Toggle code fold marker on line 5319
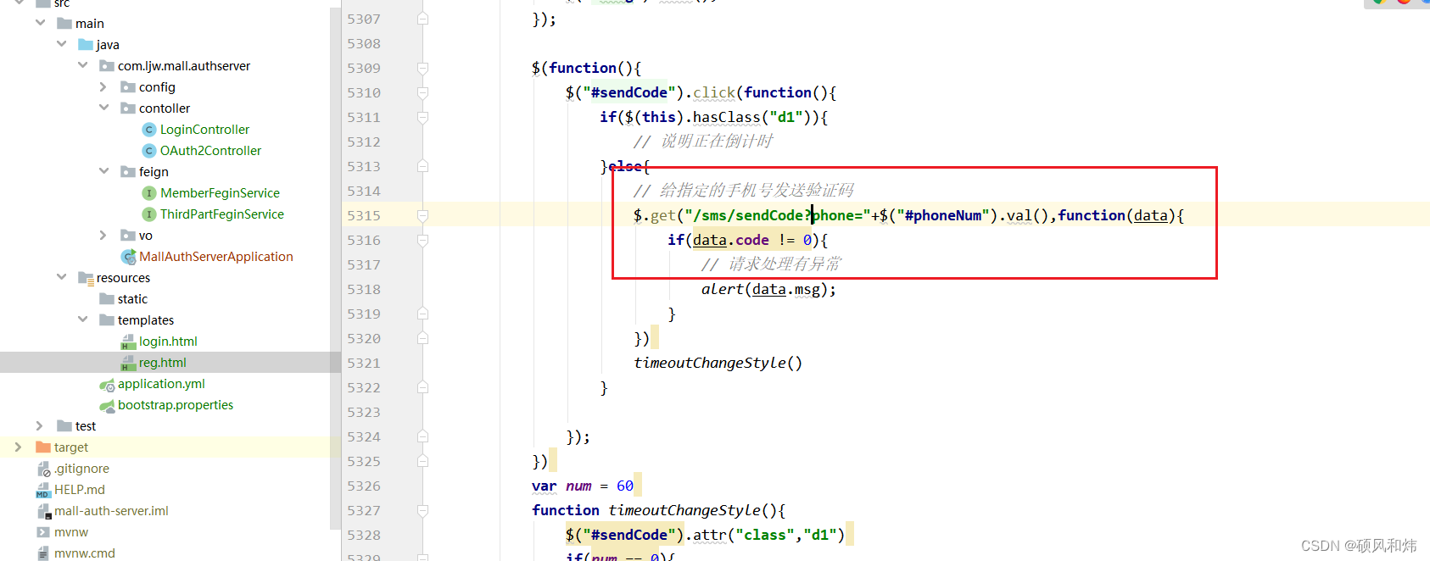The image size is (1430, 561). 422,314
